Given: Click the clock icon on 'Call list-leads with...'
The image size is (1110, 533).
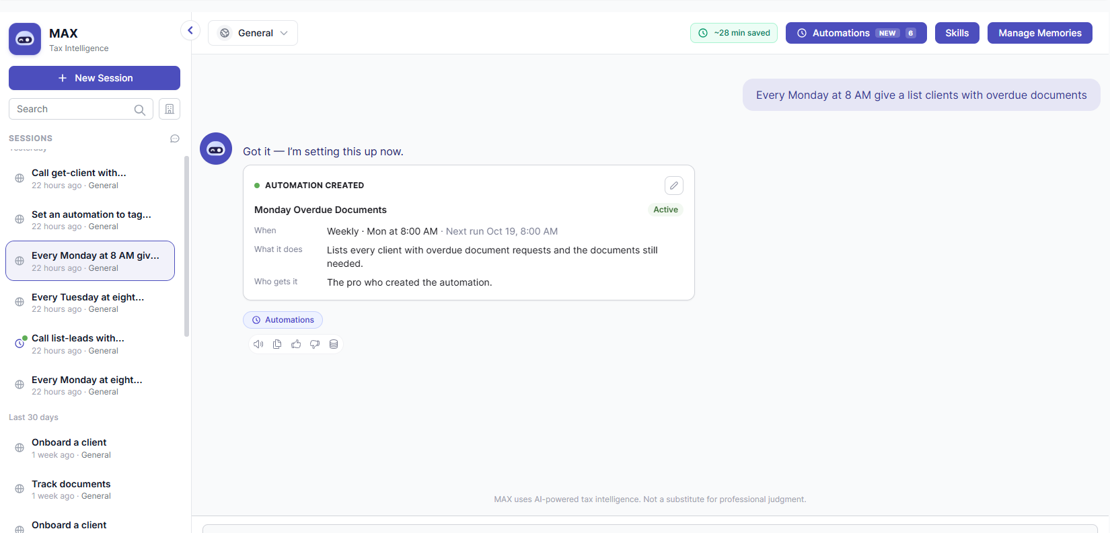Looking at the screenshot, I should pyautogui.click(x=20, y=343).
